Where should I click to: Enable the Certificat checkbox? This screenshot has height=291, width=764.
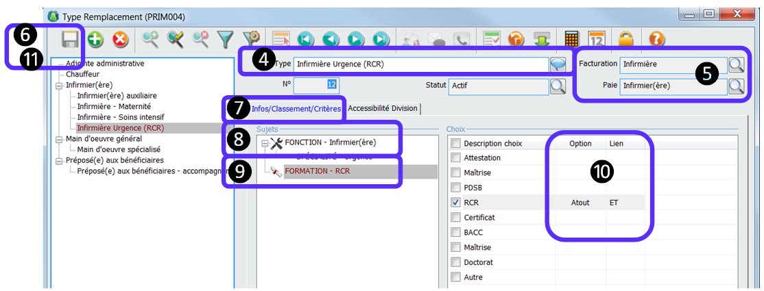click(455, 218)
